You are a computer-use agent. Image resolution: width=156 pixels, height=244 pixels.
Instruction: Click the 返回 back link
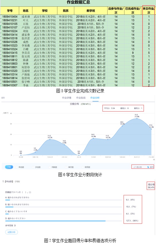coord(3,98)
